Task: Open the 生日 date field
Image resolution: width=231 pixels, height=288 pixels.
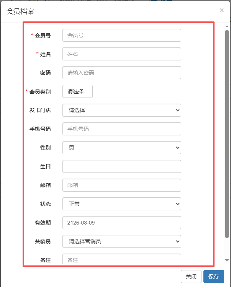Action: click(x=122, y=166)
